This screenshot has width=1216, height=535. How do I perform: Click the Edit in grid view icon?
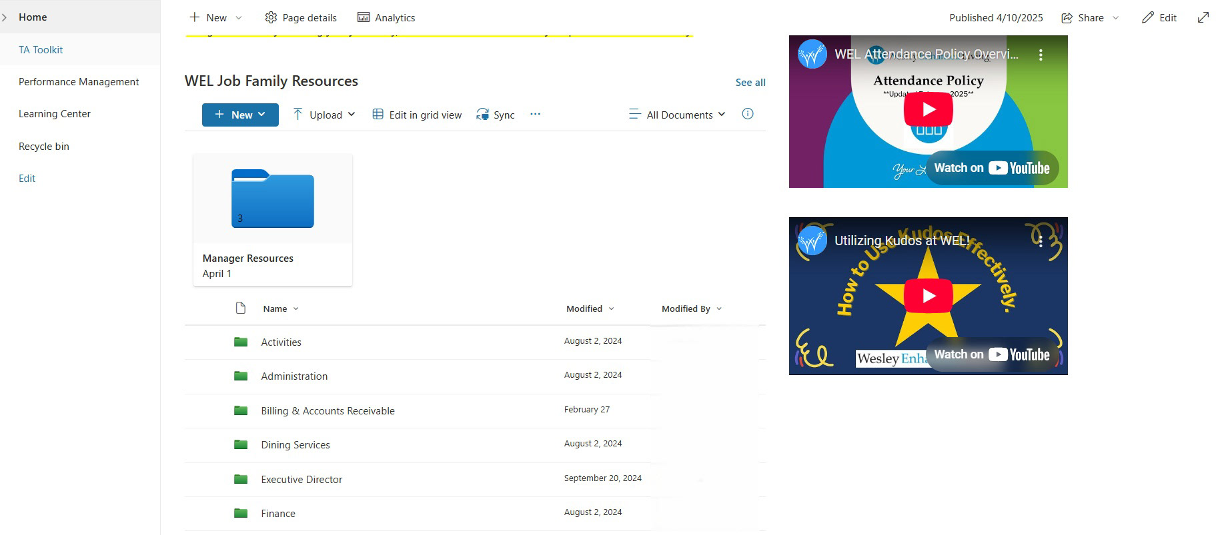pyautogui.click(x=378, y=115)
